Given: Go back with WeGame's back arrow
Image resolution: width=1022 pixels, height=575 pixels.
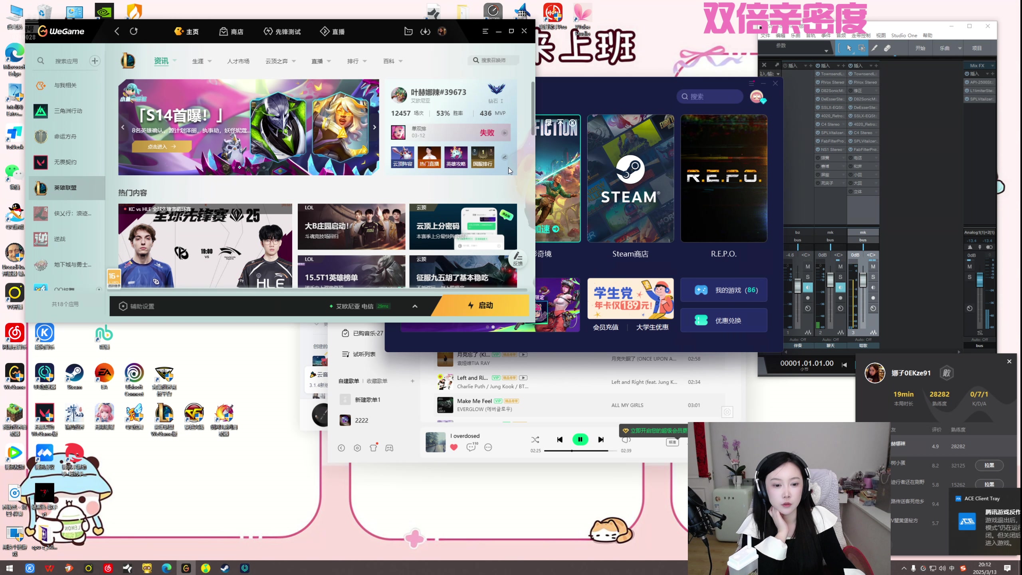Looking at the screenshot, I should click(117, 31).
